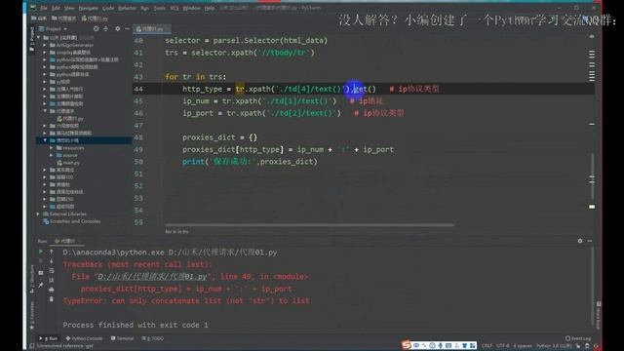This screenshot has height=351, width=624.
Task: Open the File menu
Action: (44, 8)
